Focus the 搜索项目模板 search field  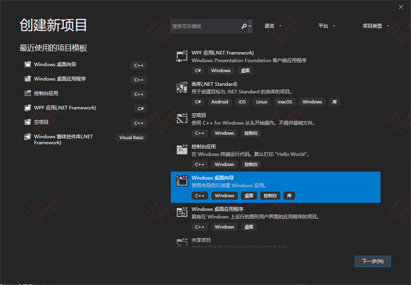206,26
